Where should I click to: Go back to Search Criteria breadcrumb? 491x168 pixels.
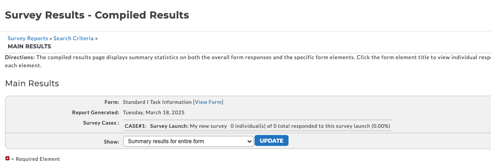coord(73,38)
